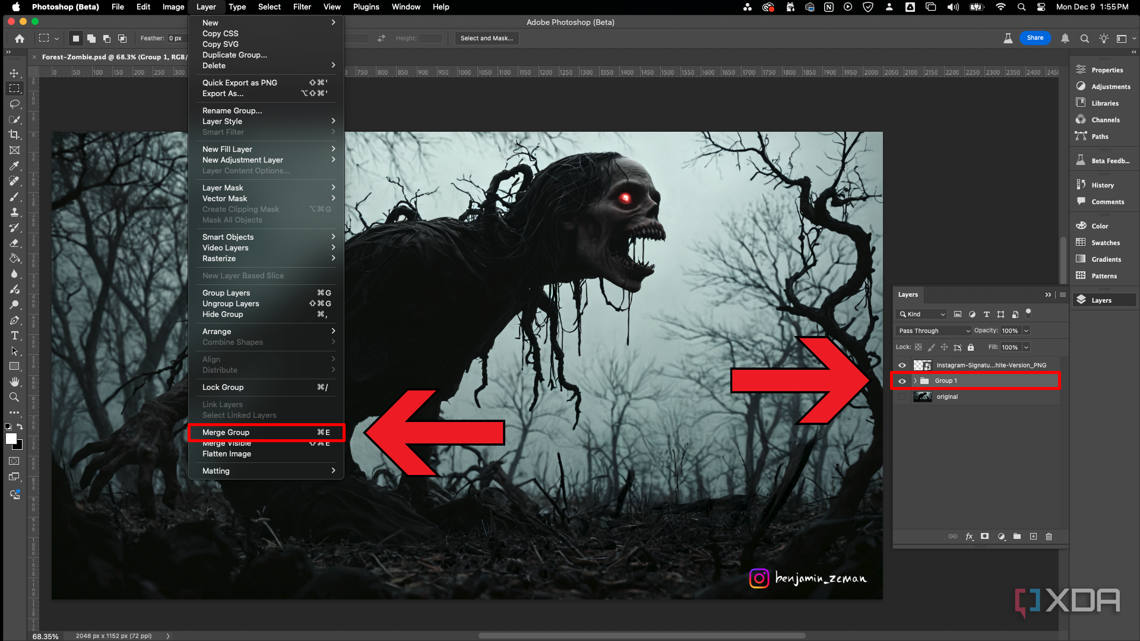Select the Eyedropper tool

[x=14, y=166]
